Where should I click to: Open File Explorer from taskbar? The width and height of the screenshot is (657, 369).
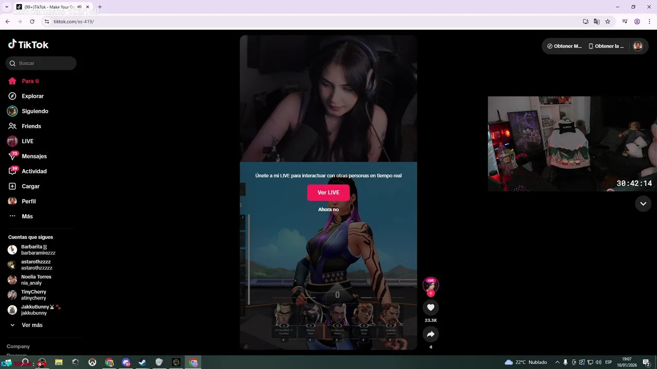pos(59,362)
